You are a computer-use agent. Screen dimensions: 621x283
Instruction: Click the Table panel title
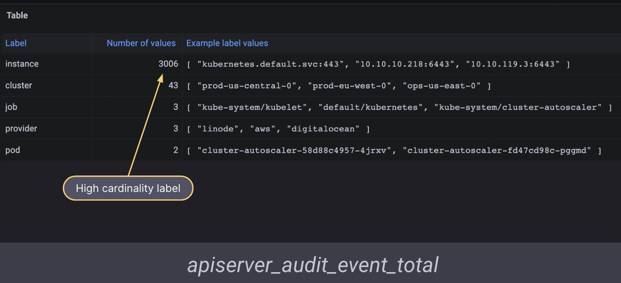(x=17, y=15)
